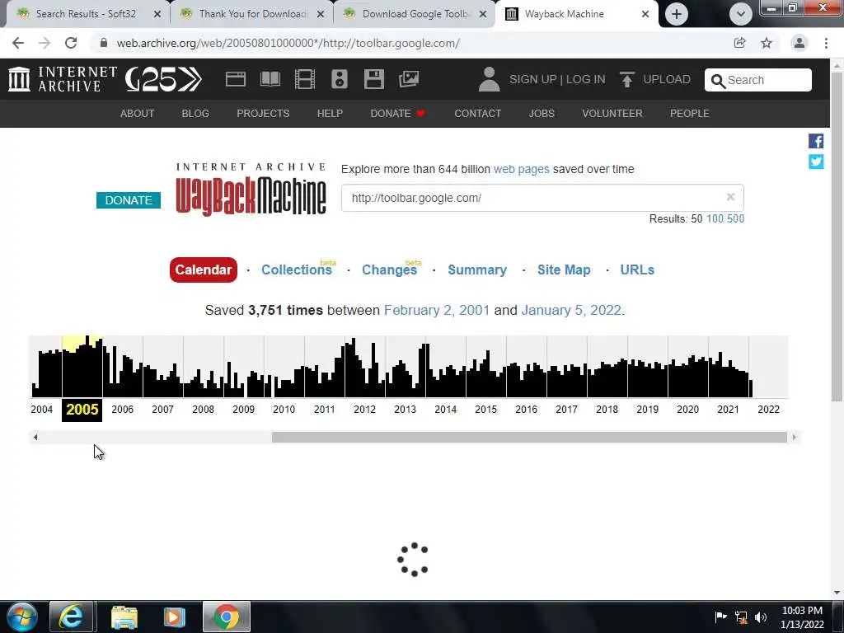Click the user avatar icon
The image size is (844, 633).
pyautogui.click(x=489, y=79)
